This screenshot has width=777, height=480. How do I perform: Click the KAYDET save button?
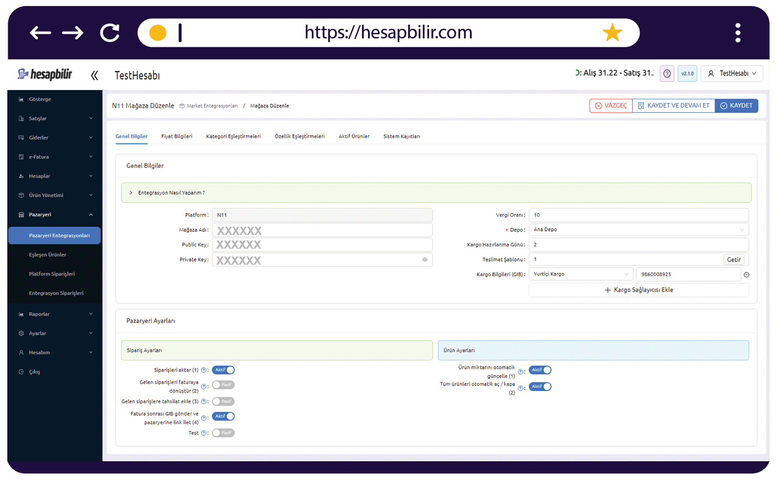(x=736, y=106)
